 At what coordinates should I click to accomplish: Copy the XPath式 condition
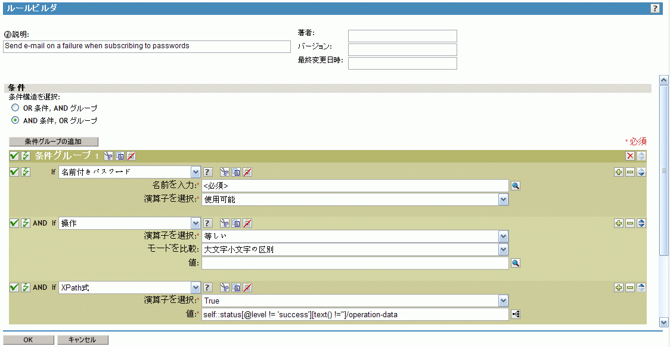236,287
